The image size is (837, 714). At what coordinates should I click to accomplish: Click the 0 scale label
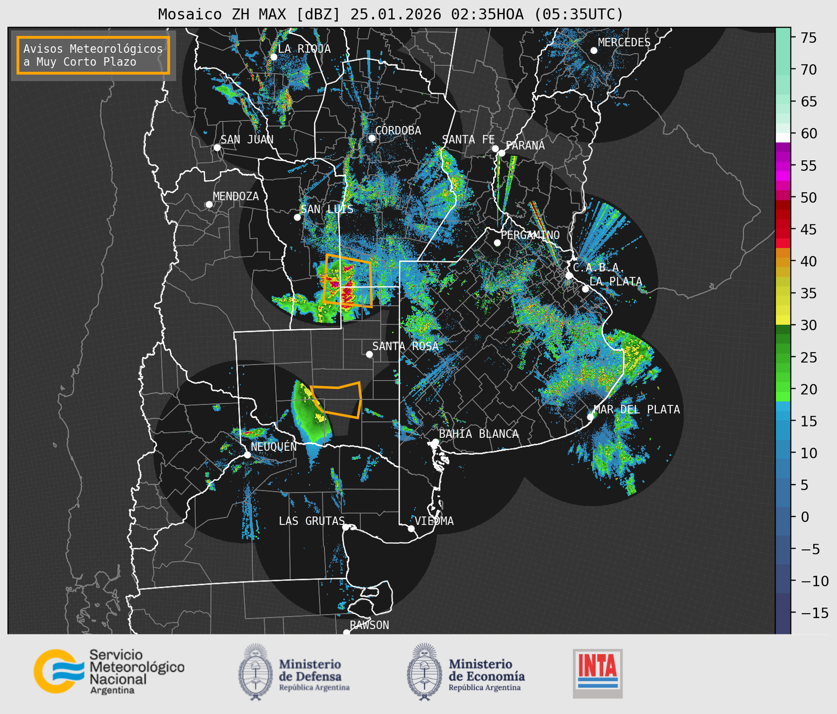click(805, 517)
